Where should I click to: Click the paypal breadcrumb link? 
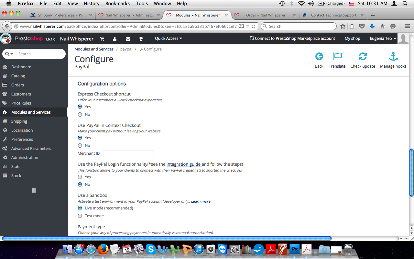[x=126, y=49]
